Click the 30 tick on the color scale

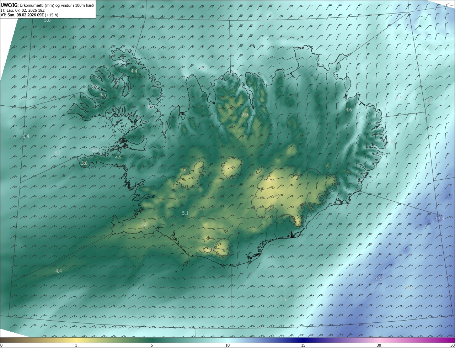(379, 345)
